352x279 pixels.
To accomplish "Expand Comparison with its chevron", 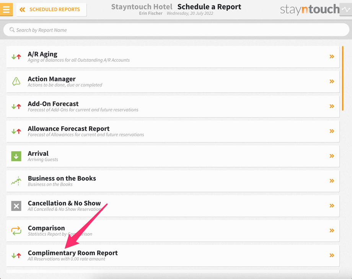I will (x=332, y=230).
